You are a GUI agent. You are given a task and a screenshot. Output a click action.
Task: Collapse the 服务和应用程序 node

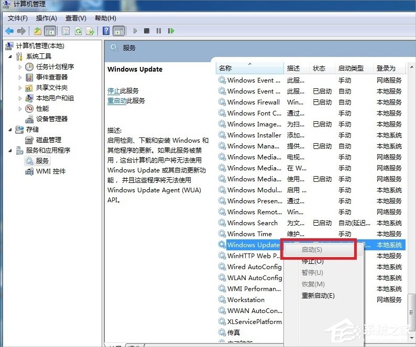(10, 151)
